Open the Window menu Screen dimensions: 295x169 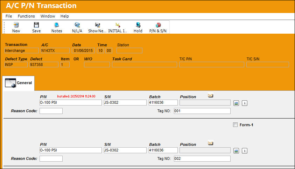point(48,16)
